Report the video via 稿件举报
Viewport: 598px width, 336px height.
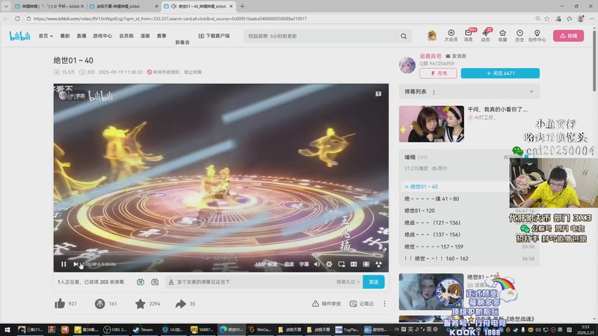coord(327,304)
